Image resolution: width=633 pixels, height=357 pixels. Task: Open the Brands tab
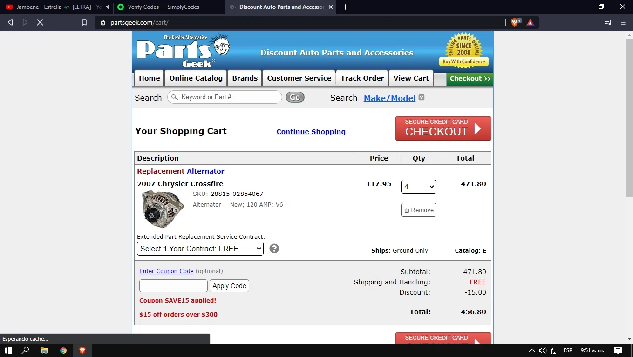245,78
